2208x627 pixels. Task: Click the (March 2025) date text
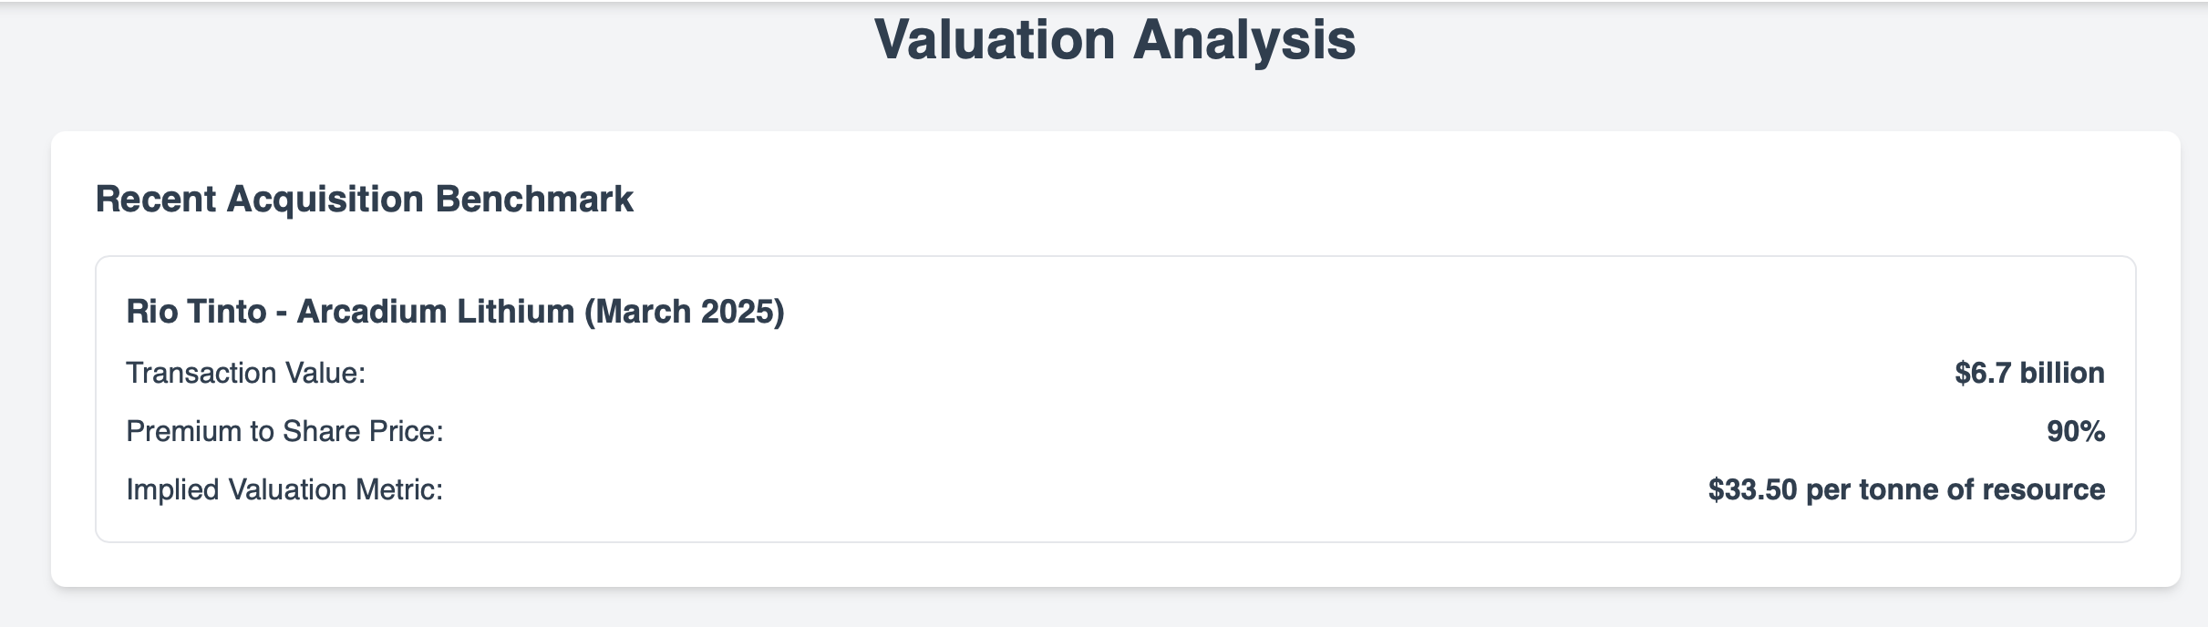coord(685,312)
